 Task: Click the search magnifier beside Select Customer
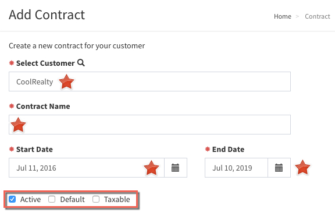(81, 63)
